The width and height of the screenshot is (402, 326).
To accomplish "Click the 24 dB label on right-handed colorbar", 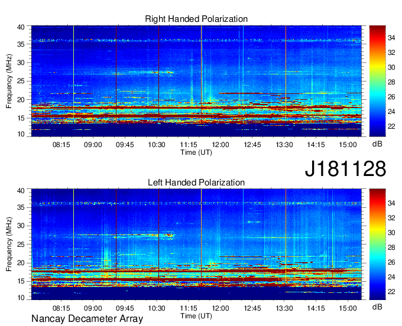I will [x=391, y=112].
